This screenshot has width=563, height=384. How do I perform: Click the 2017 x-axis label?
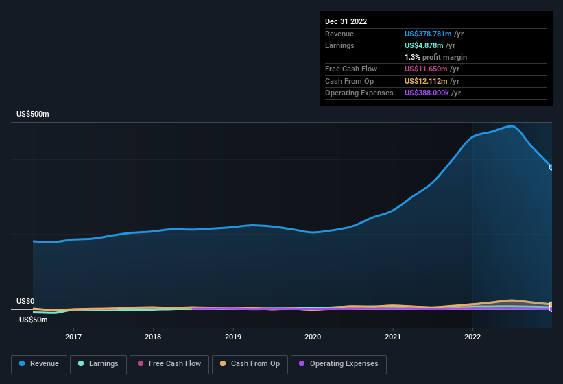pyautogui.click(x=73, y=337)
